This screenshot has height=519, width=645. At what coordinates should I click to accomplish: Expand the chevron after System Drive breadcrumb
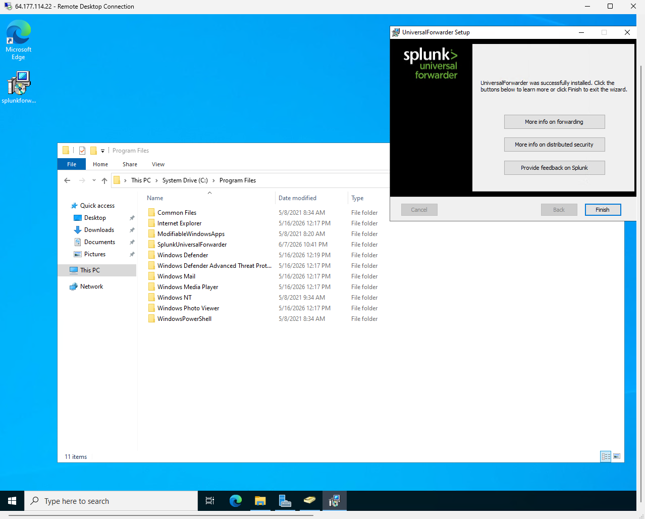pyautogui.click(x=213, y=180)
